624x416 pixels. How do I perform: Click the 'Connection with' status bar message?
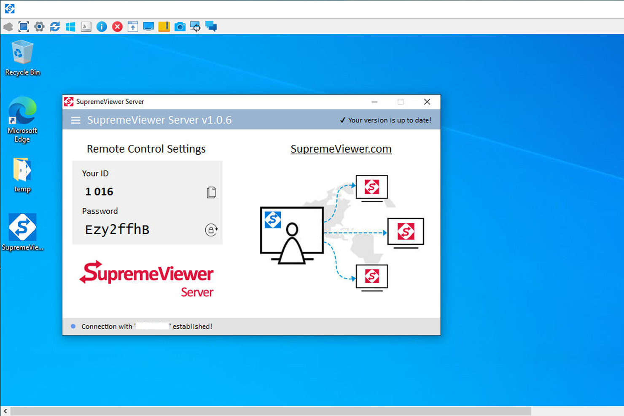147,326
